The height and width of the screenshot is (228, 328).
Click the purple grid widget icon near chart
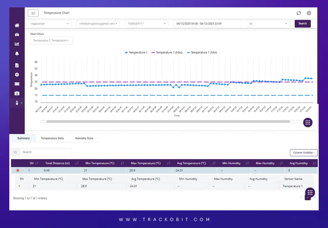click(307, 122)
